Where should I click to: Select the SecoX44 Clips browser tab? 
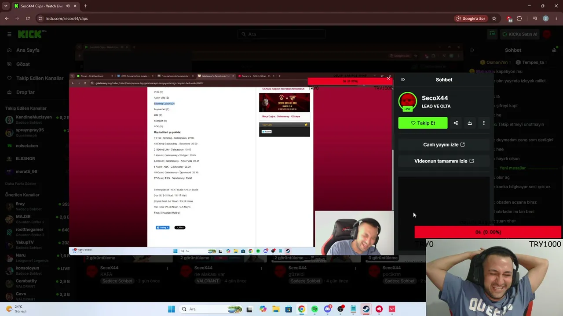[45, 6]
